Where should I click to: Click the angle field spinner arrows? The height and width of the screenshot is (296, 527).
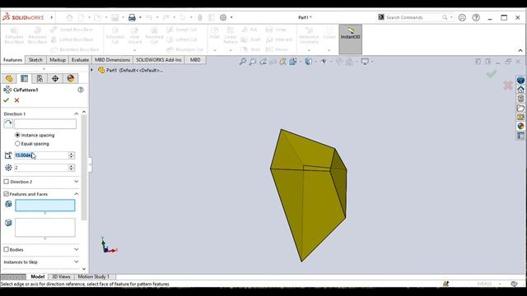pyautogui.click(x=71, y=155)
